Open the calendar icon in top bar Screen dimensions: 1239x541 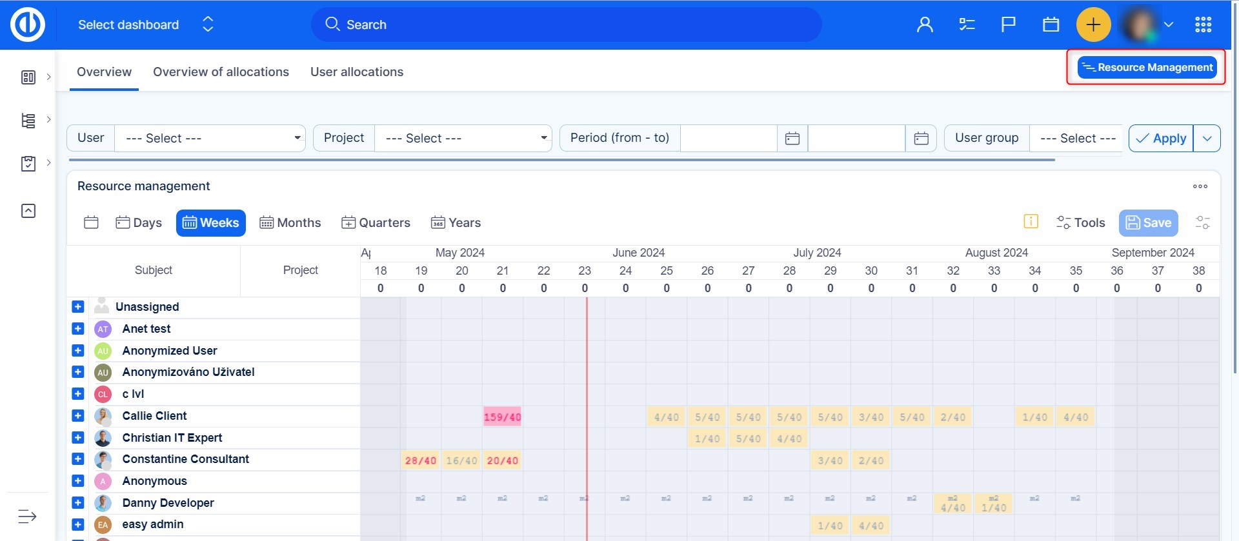[x=1051, y=25]
